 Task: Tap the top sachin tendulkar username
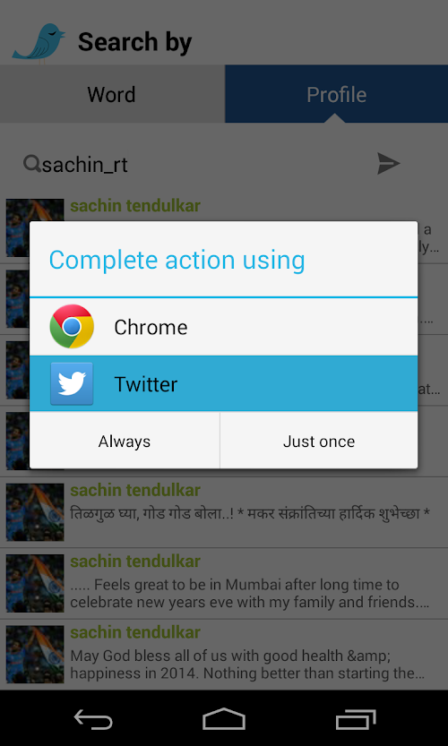(x=135, y=206)
